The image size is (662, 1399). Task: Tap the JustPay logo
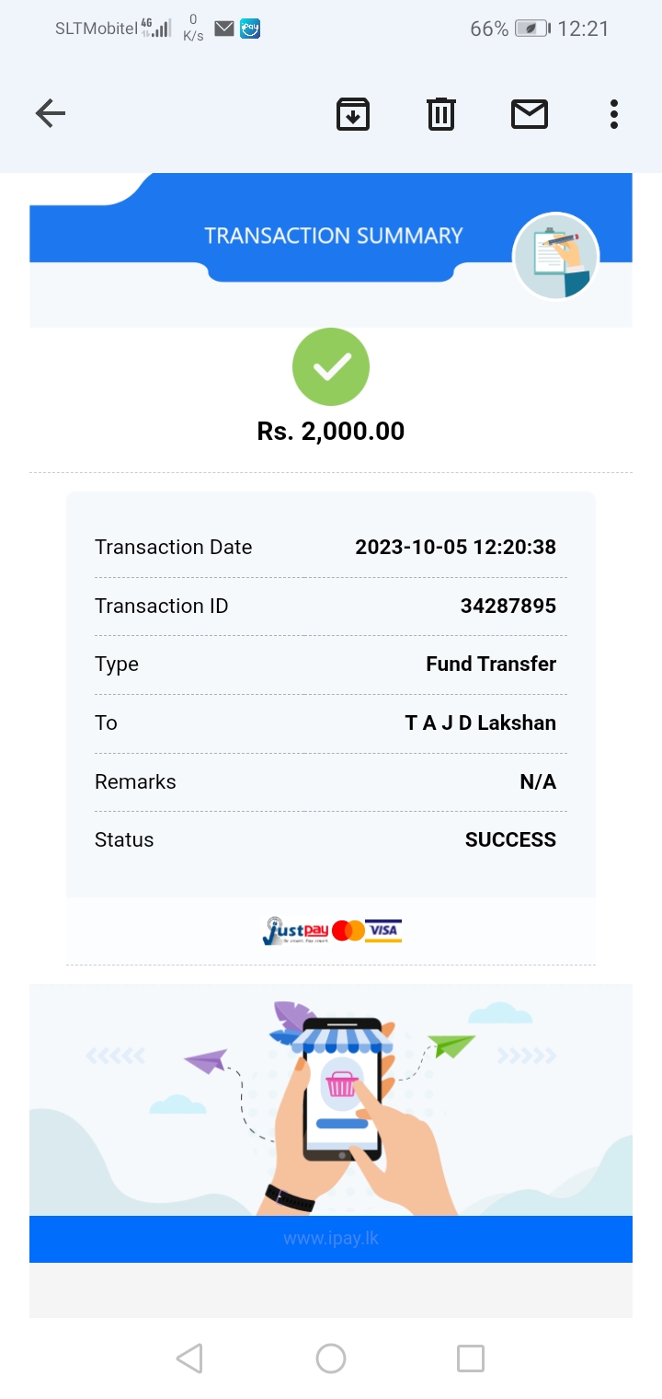point(295,931)
